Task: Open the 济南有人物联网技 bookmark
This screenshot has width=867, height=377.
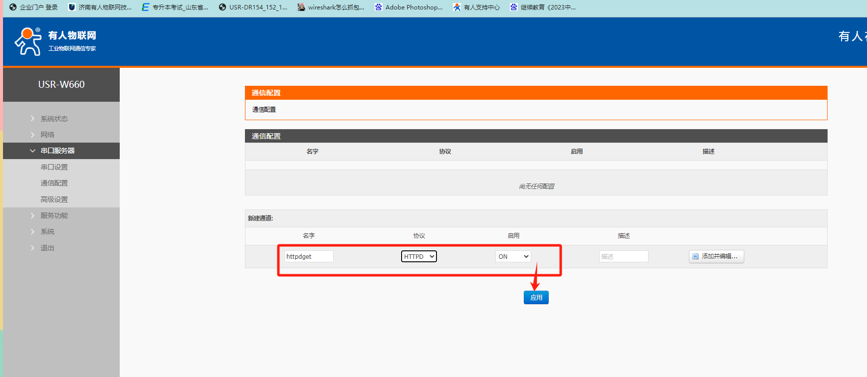Action: coord(100,7)
